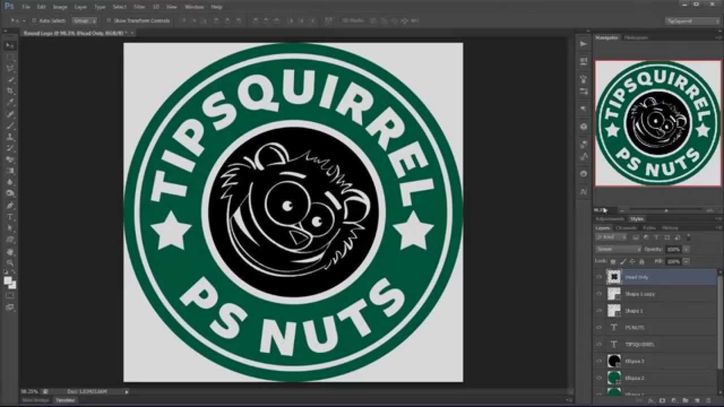
Task: Enable Show Transform Controls checkbox
Action: (109, 20)
